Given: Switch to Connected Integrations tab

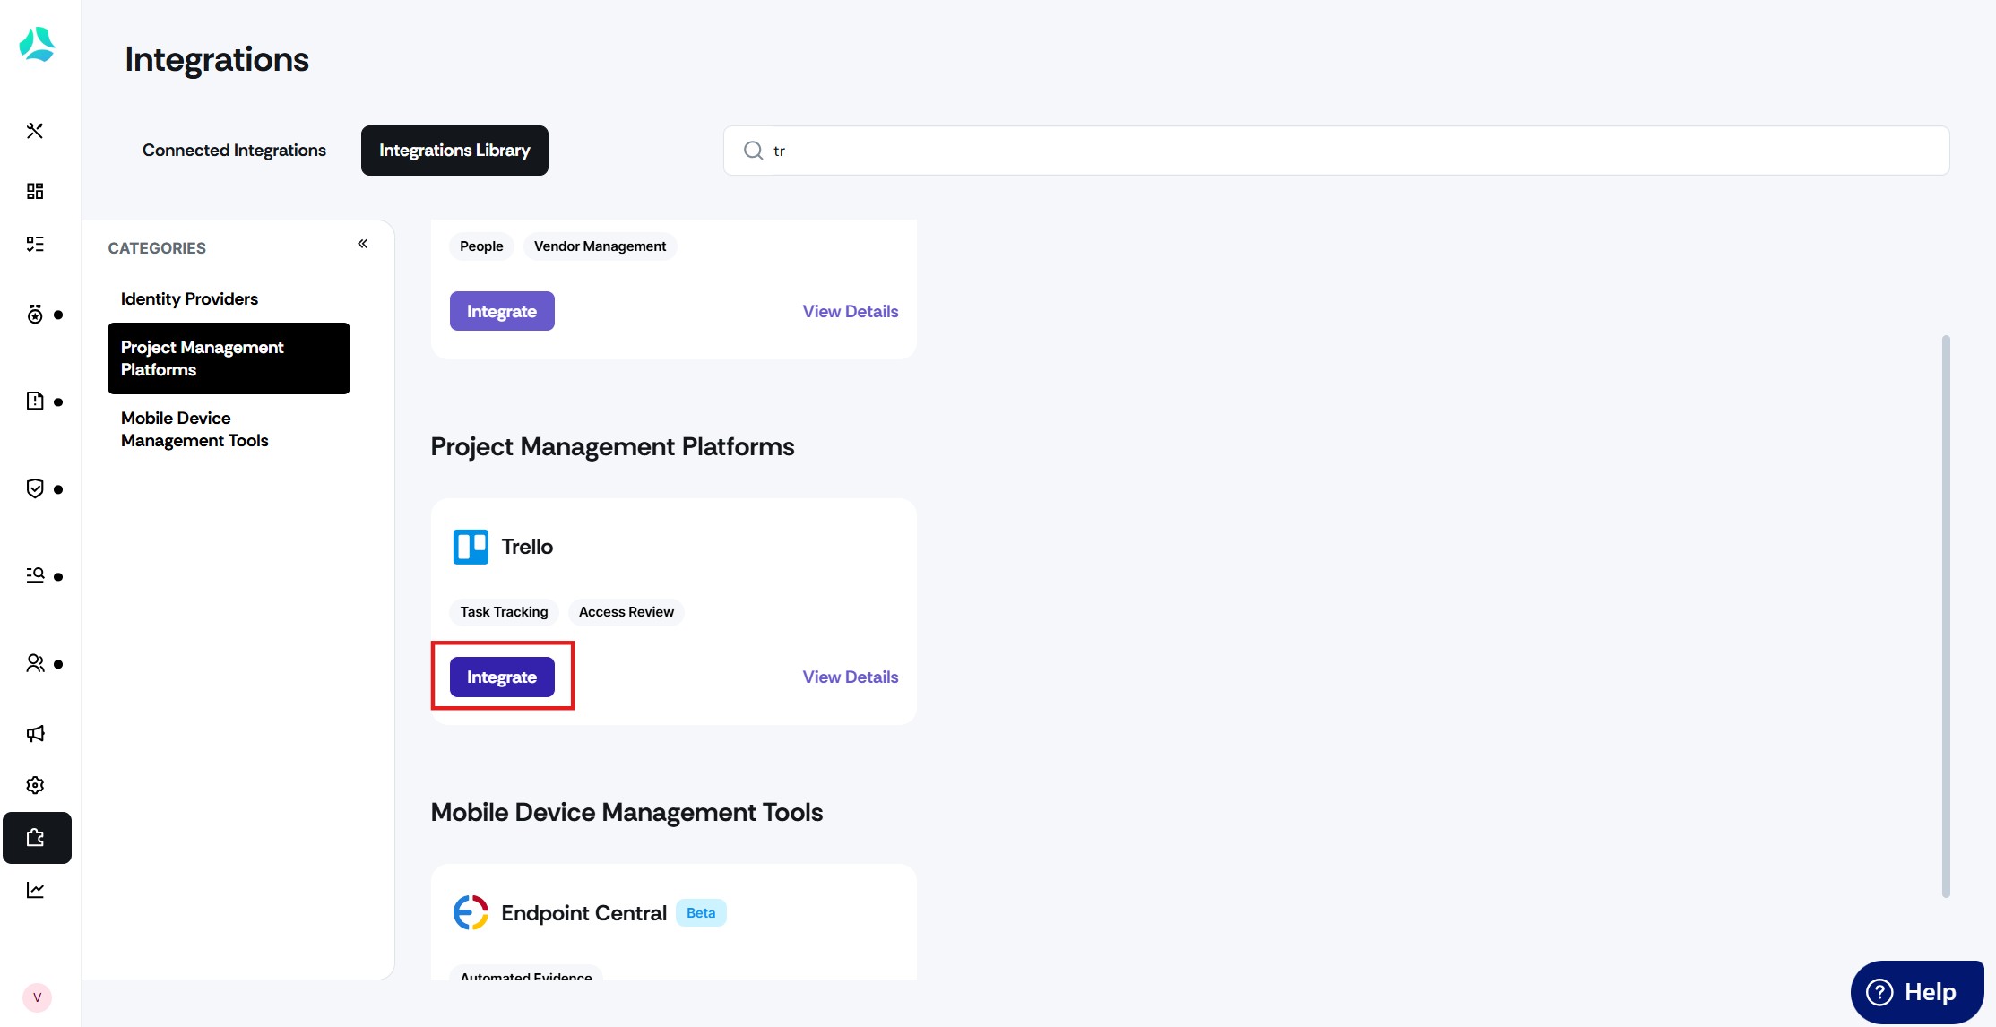Looking at the screenshot, I should (234, 151).
